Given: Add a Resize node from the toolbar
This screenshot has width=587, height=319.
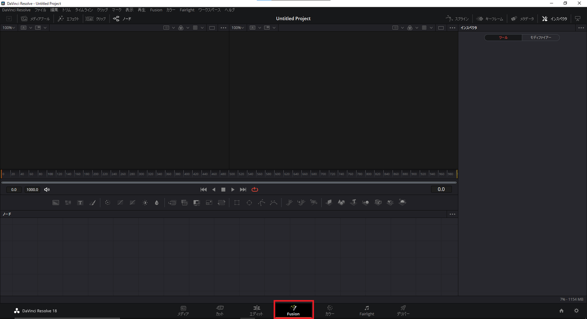Looking at the screenshot, I should [x=209, y=202].
